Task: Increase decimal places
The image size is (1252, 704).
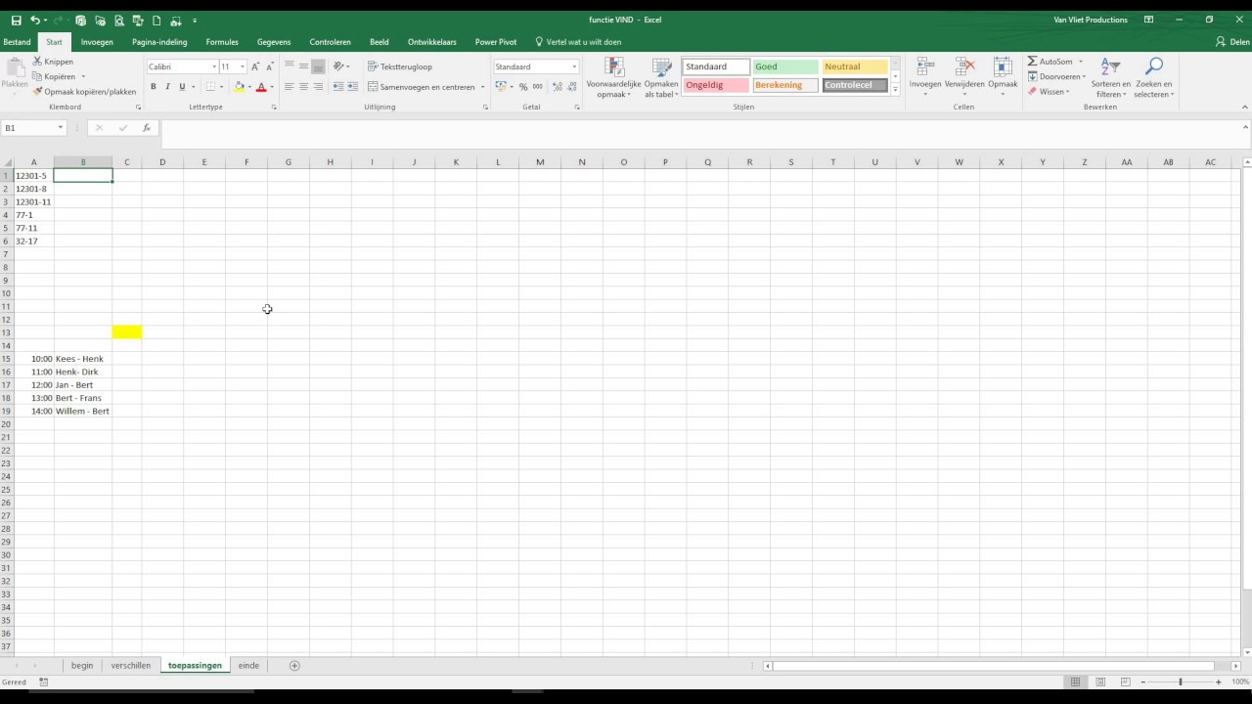Action: 558,87
